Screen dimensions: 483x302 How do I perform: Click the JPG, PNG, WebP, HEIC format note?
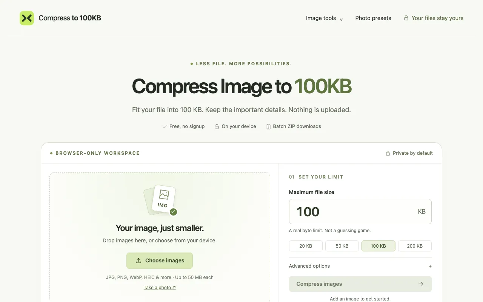pyautogui.click(x=160, y=277)
